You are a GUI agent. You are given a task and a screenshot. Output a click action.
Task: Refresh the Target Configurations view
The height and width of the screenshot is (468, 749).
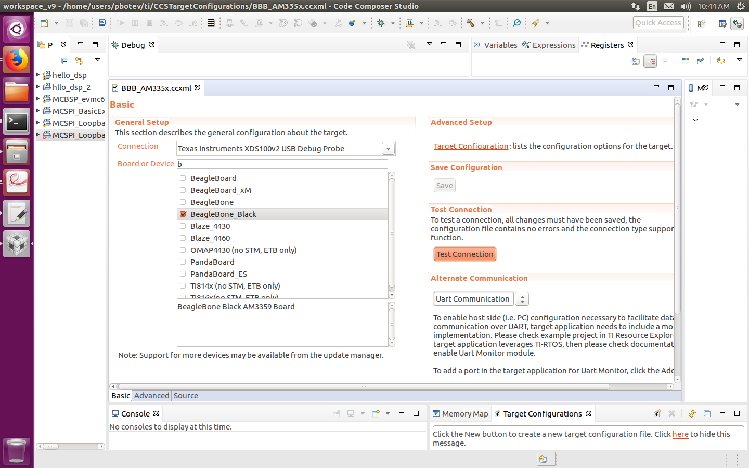(x=692, y=413)
